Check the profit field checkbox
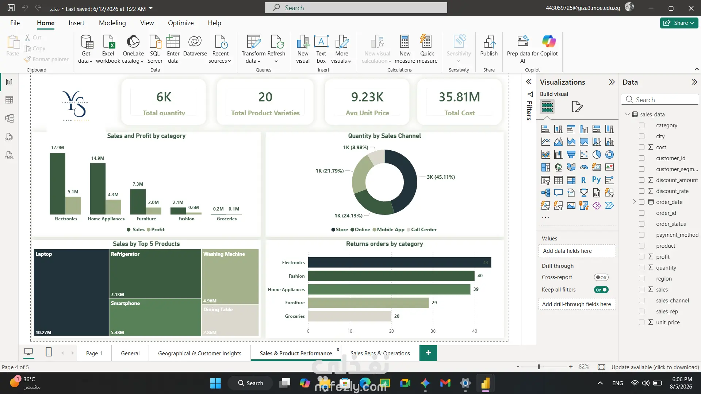This screenshot has height=394, width=701. (641, 257)
